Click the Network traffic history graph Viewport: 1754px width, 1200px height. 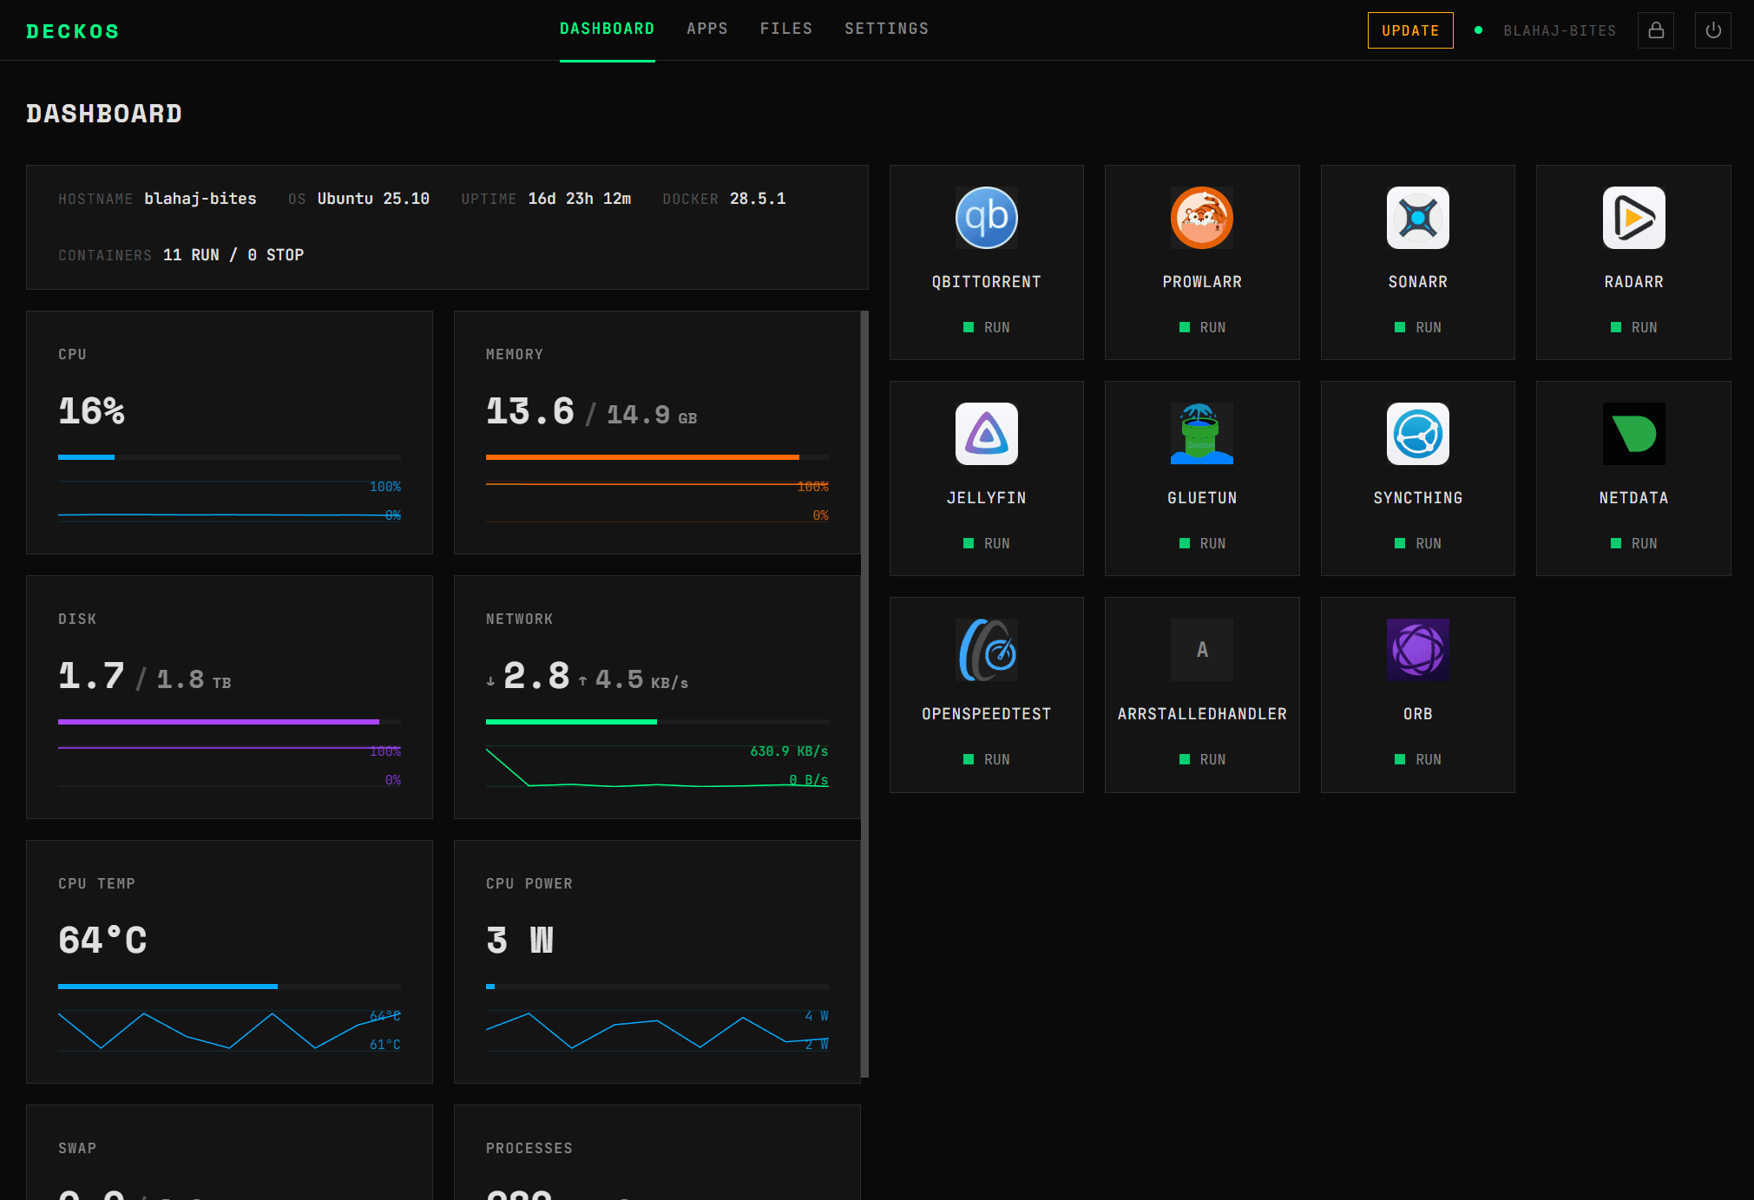click(x=657, y=766)
